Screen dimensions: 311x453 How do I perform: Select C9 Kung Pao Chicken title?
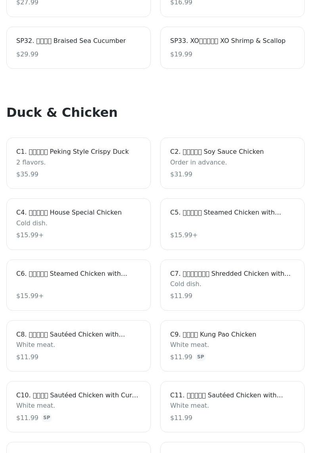tap(213, 335)
